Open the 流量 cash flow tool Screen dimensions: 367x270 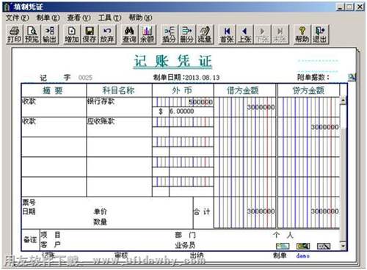[205, 34]
